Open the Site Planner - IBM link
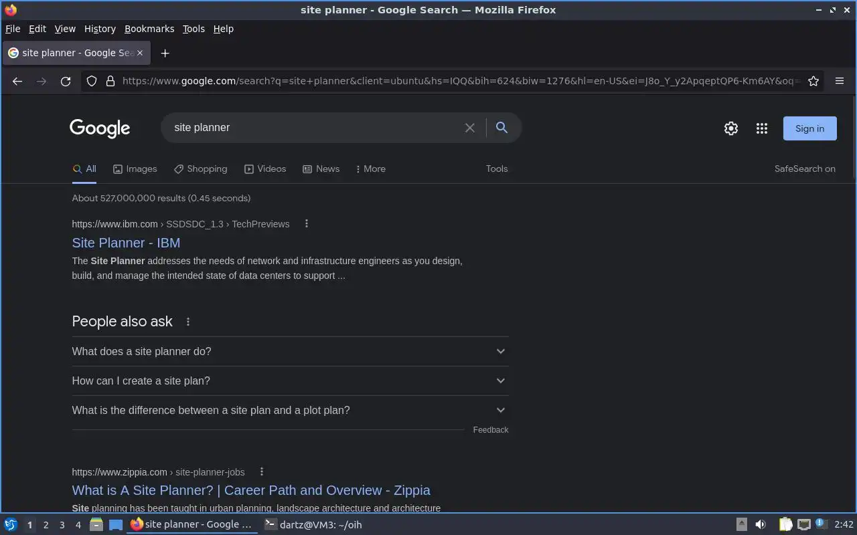857x535 pixels. (x=126, y=243)
